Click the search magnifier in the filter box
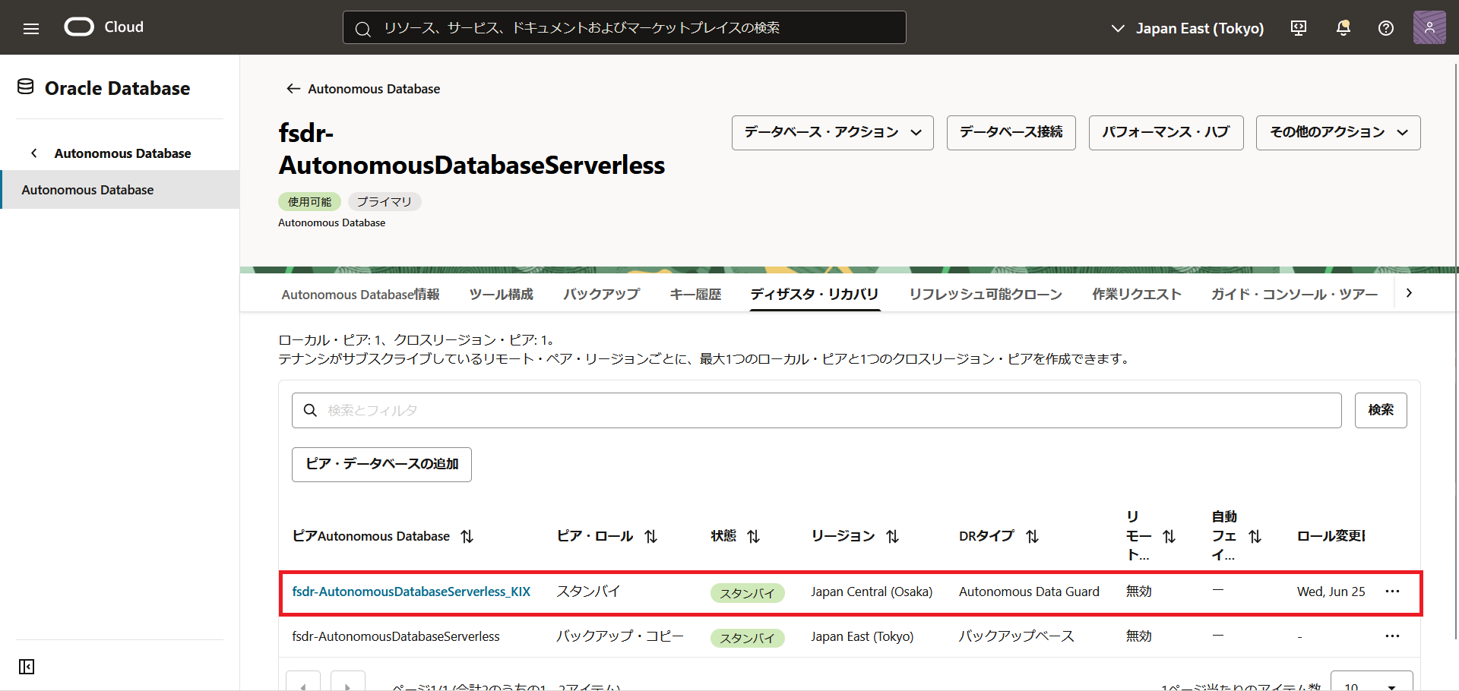The width and height of the screenshot is (1459, 691). point(310,410)
